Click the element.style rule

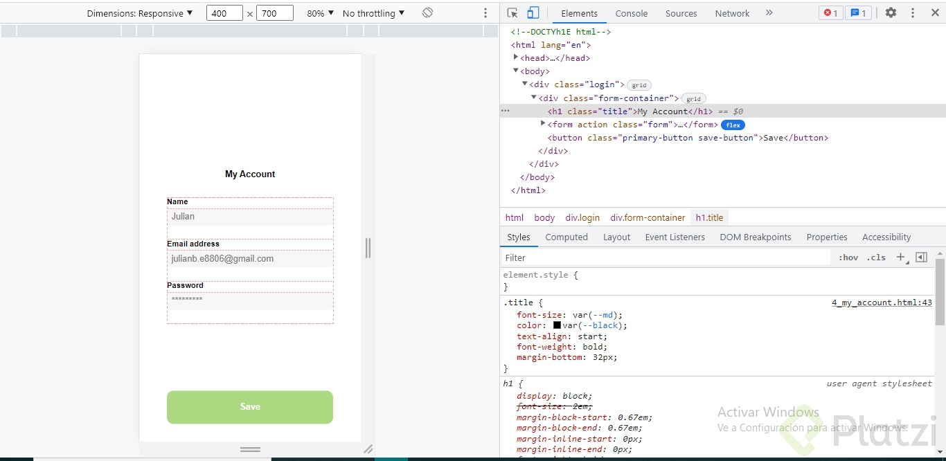click(x=540, y=275)
